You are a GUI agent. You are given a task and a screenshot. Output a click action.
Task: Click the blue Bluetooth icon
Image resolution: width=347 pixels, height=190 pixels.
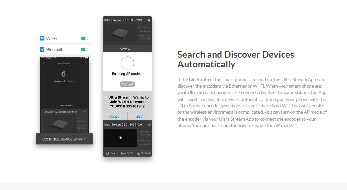pyautogui.click(x=42, y=49)
